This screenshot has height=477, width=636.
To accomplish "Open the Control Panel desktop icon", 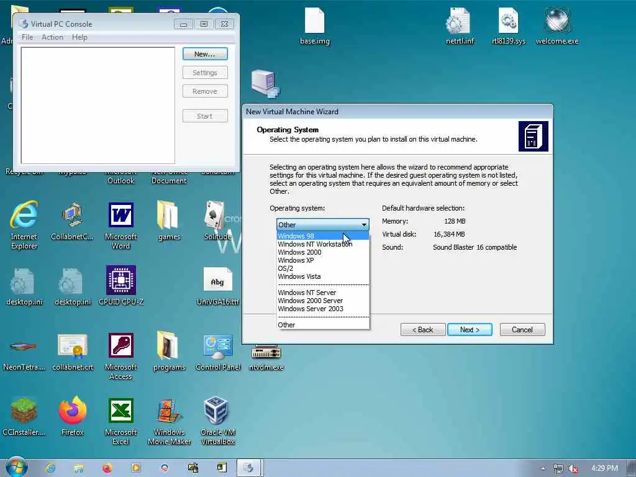I will pos(218,352).
